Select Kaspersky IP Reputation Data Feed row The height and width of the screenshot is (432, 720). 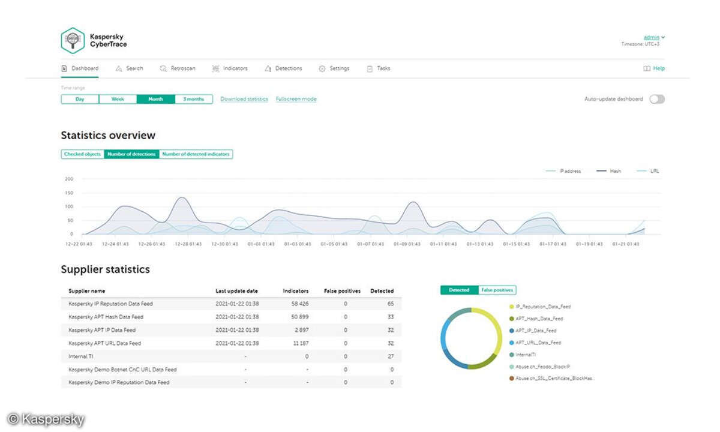point(232,304)
